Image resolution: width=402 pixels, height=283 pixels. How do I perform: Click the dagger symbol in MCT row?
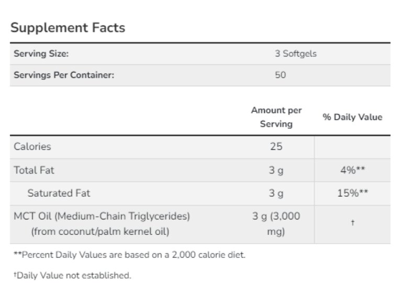(x=352, y=223)
